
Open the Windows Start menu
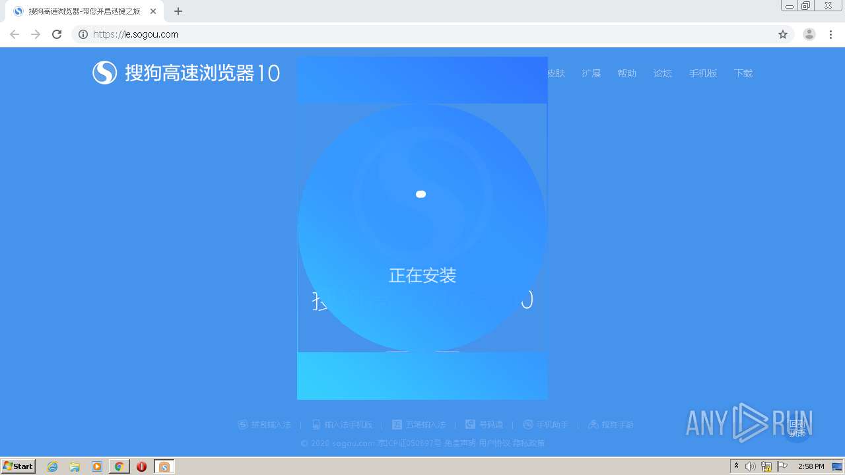coord(18,466)
